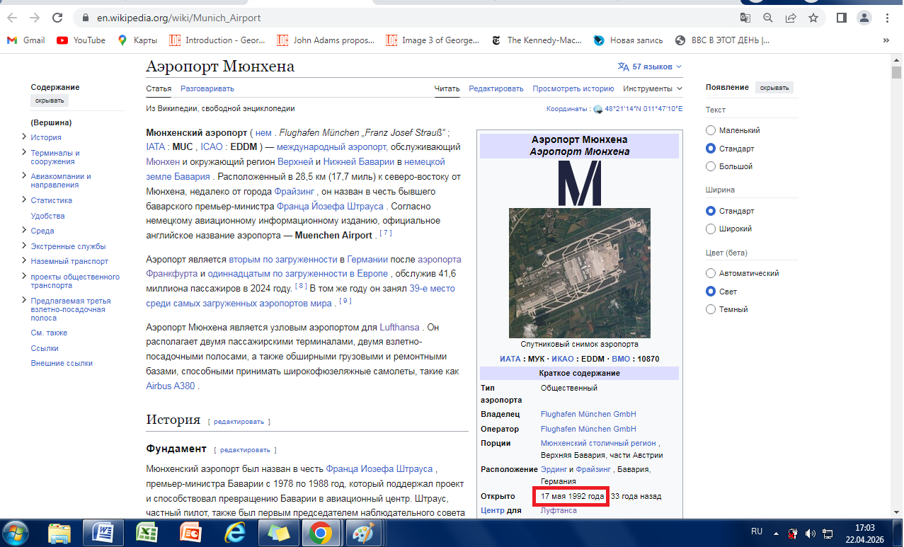Click the airport satellite image thumbnail

[x=579, y=272]
